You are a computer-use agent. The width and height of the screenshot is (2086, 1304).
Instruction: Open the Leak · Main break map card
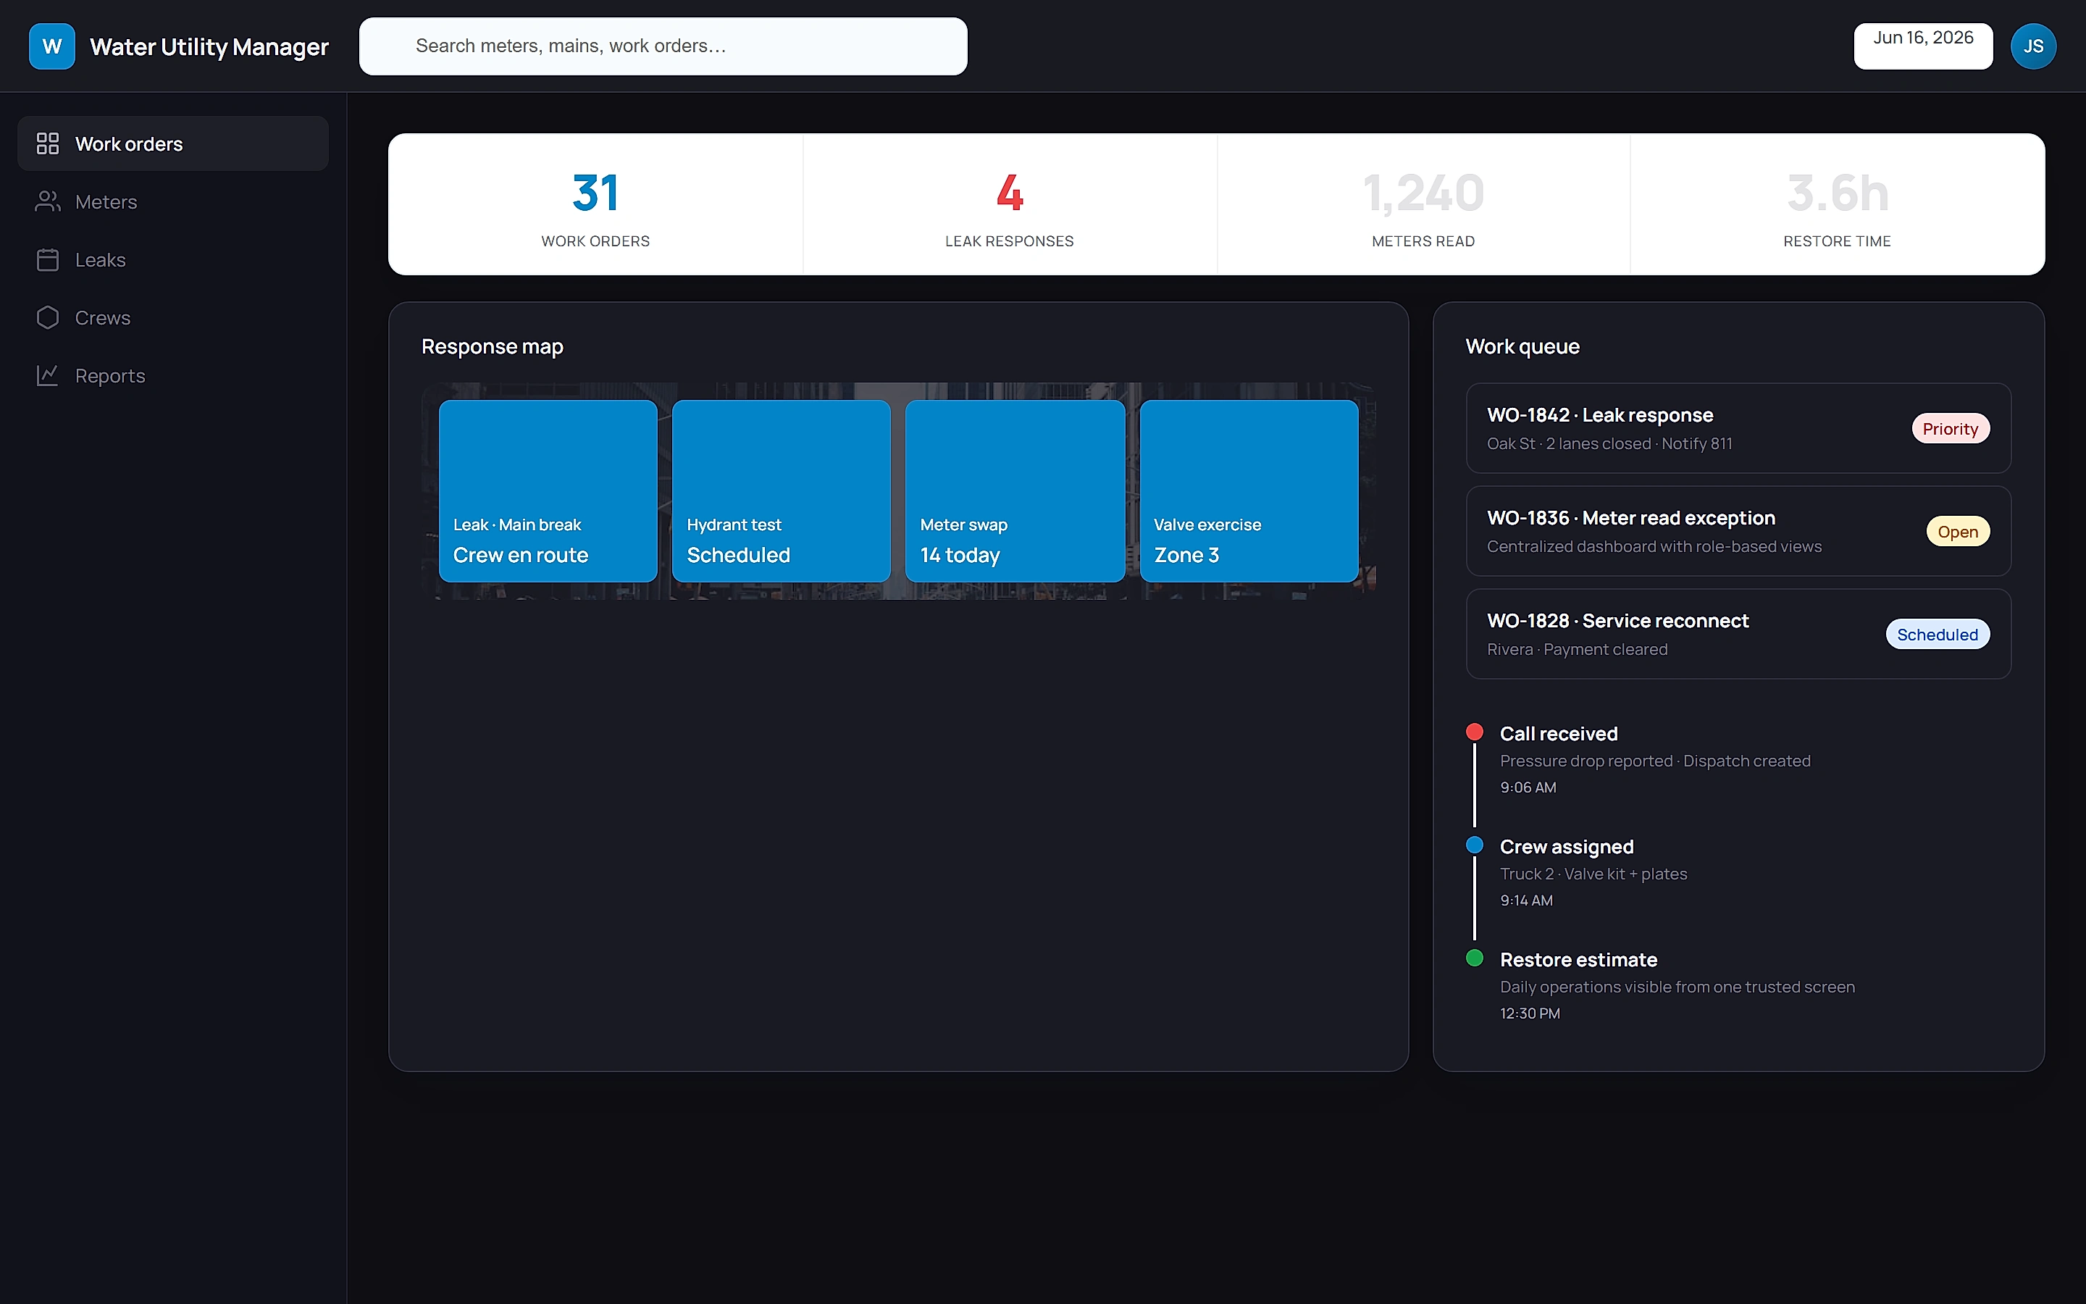548,490
